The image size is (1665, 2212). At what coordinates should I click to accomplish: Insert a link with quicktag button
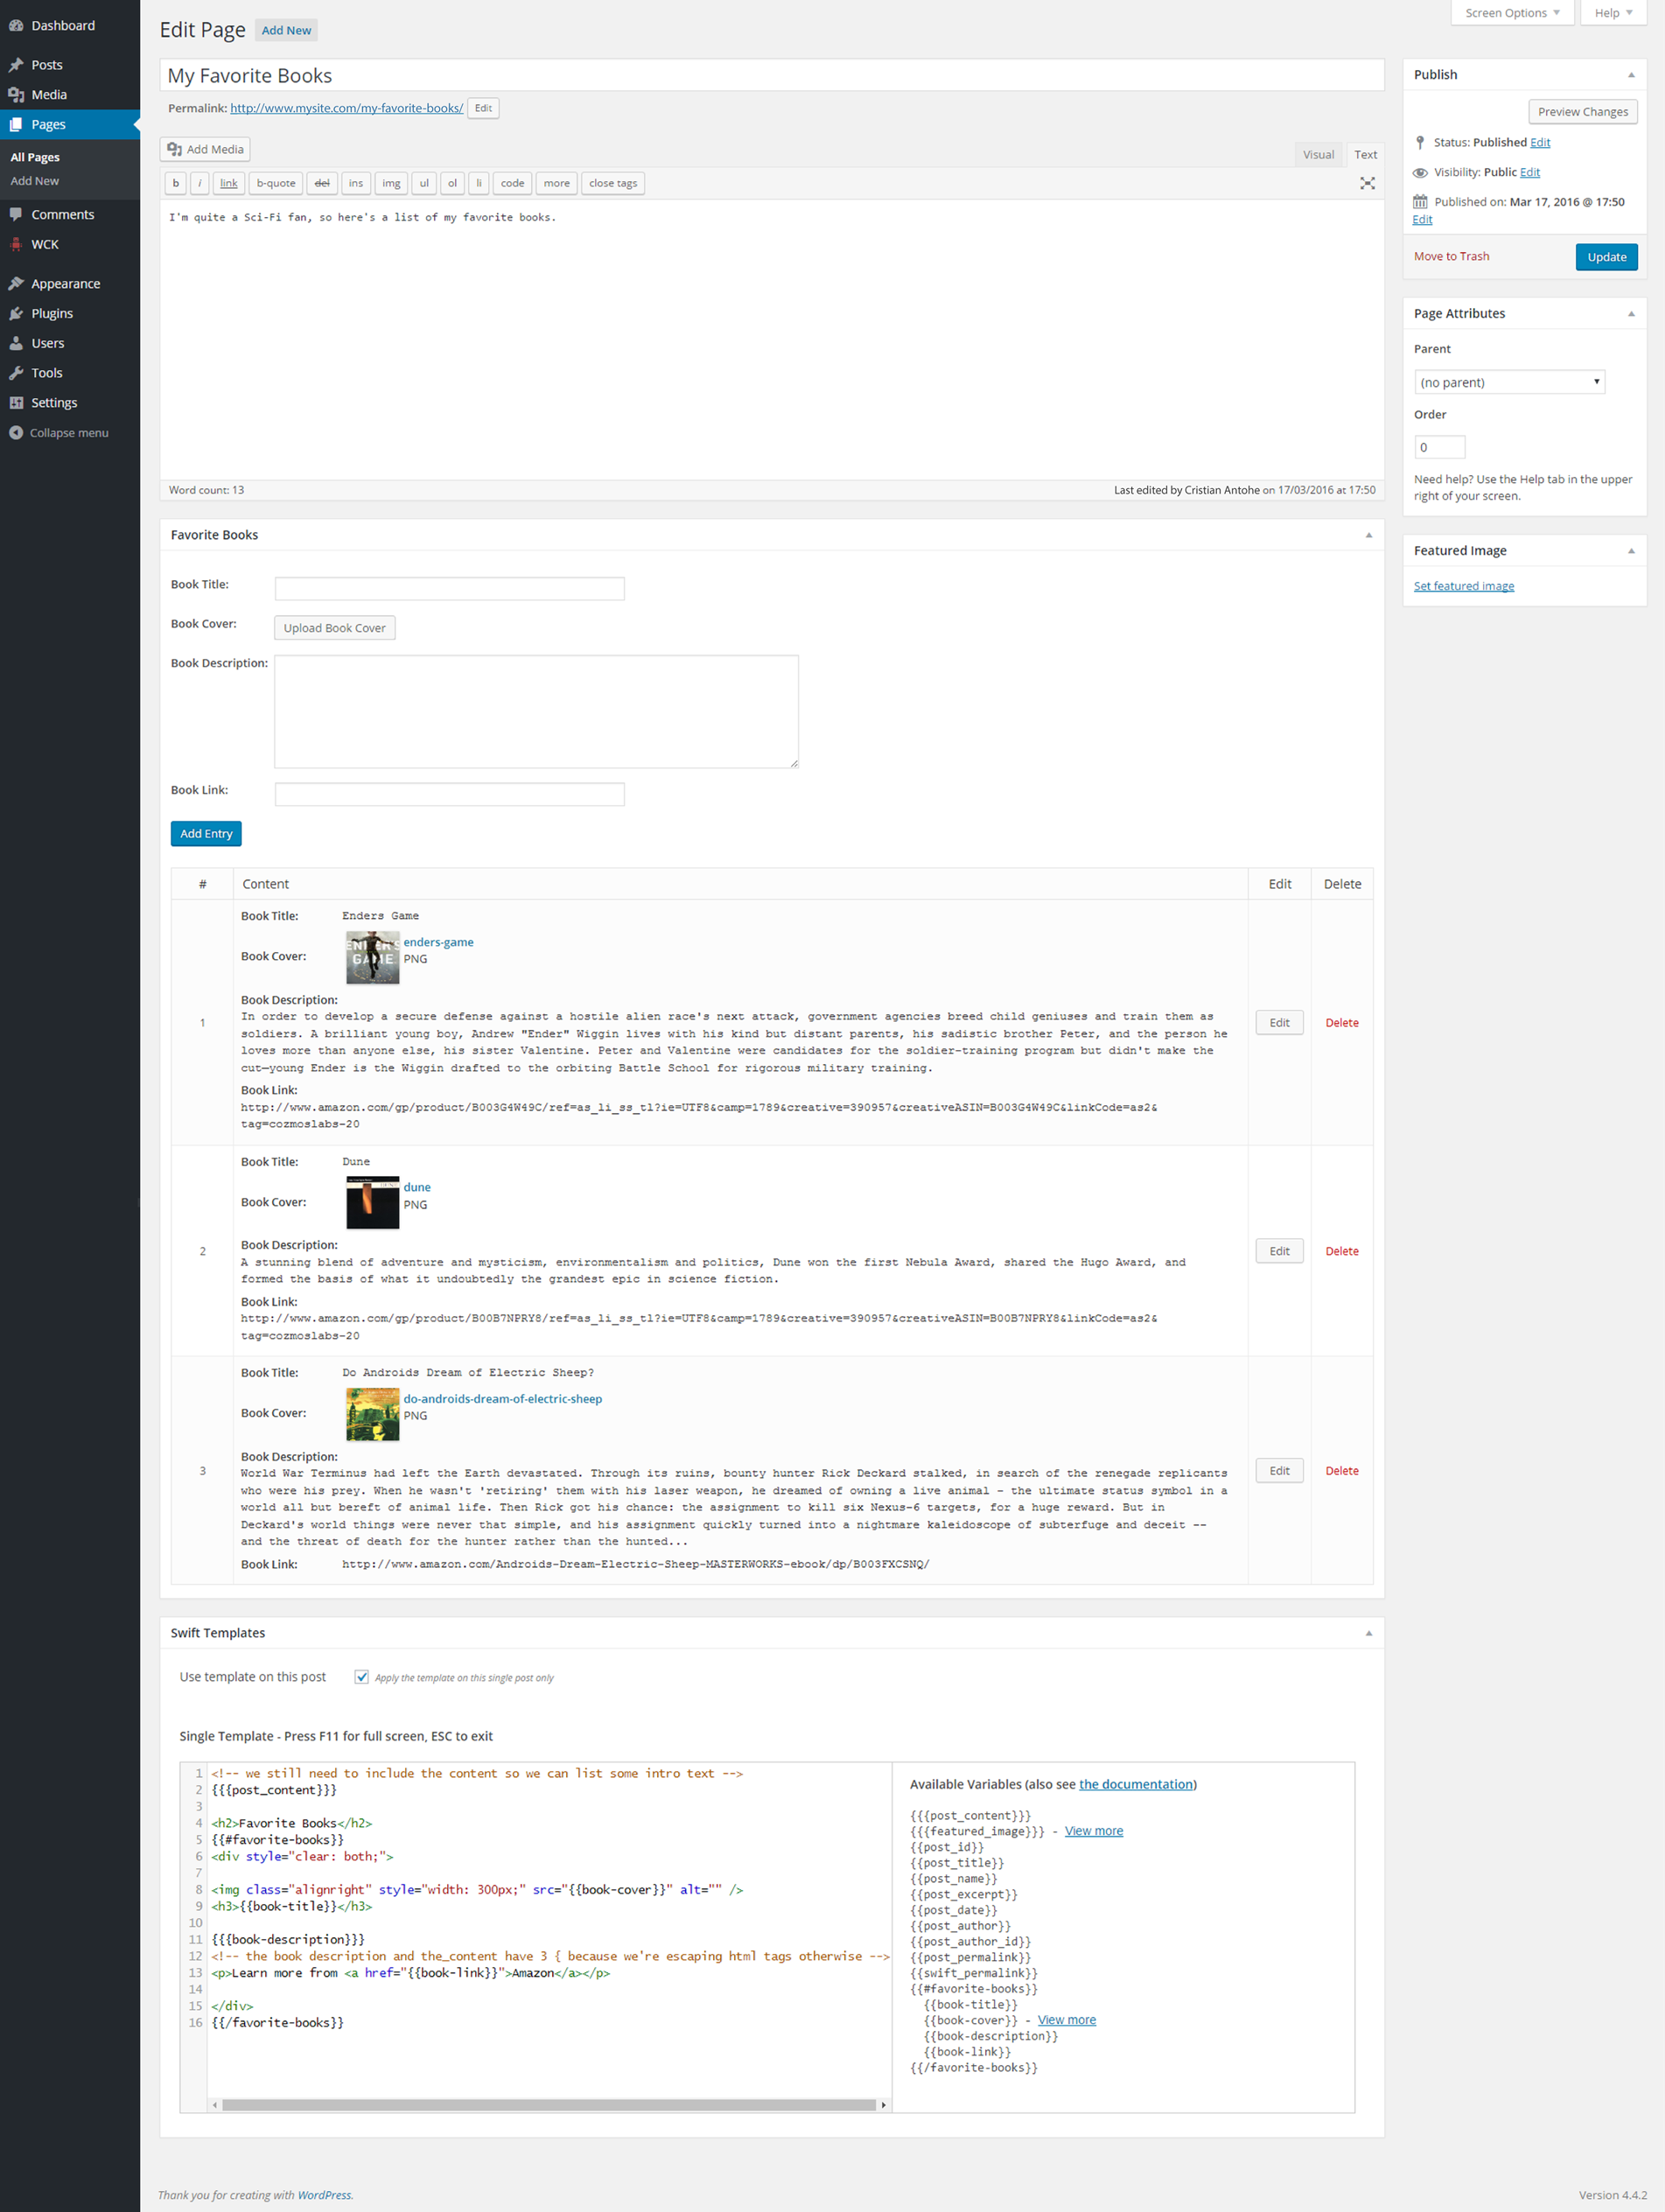[x=229, y=184]
